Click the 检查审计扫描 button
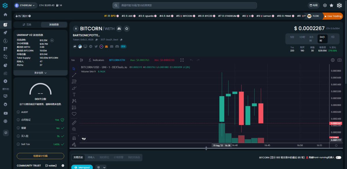This screenshot has width=347, height=169. 40,156
